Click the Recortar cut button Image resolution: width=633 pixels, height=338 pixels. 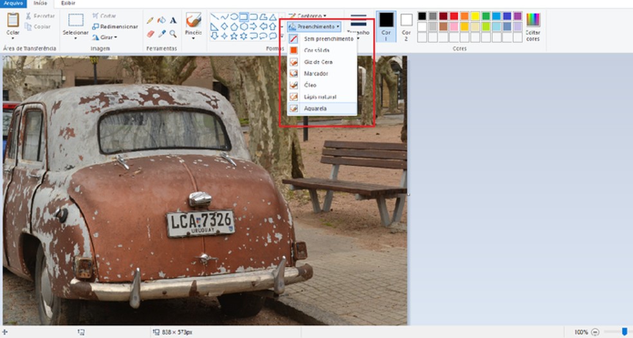[x=40, y=16]
